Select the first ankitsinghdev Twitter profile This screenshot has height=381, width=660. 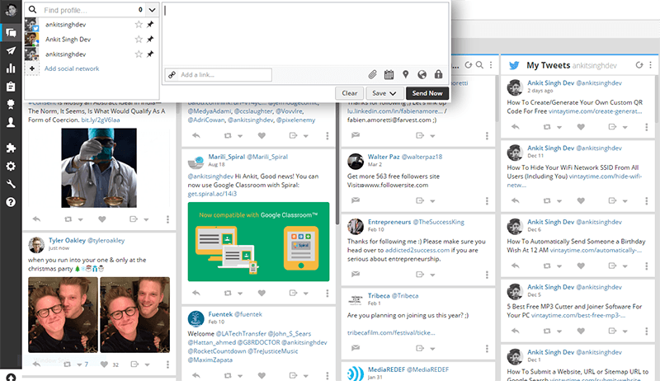[x=92, y=25]
